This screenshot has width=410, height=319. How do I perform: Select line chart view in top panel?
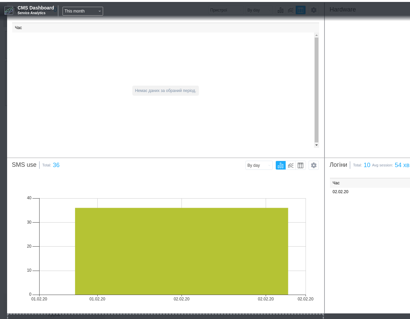[x=291, y=10]
